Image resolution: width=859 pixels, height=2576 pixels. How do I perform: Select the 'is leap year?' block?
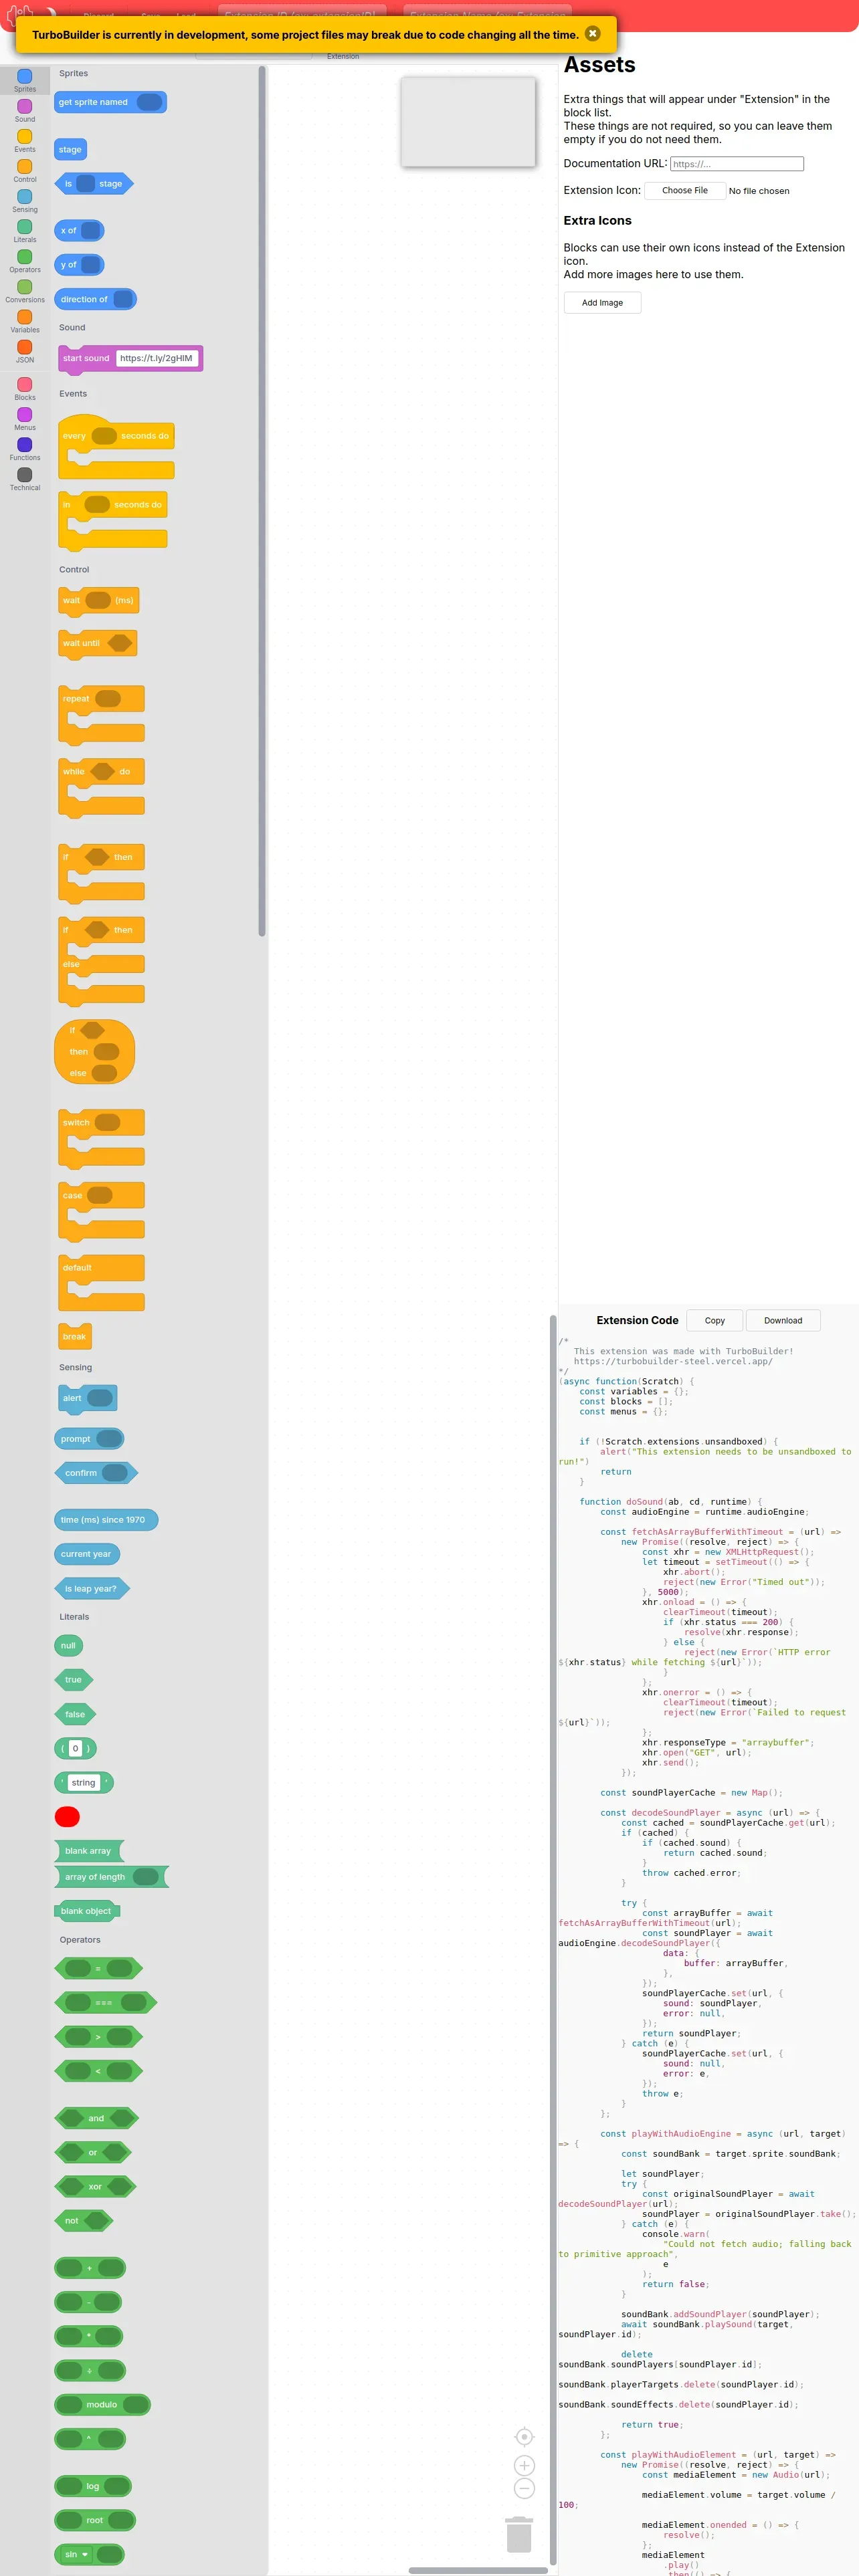[91, 1588]
